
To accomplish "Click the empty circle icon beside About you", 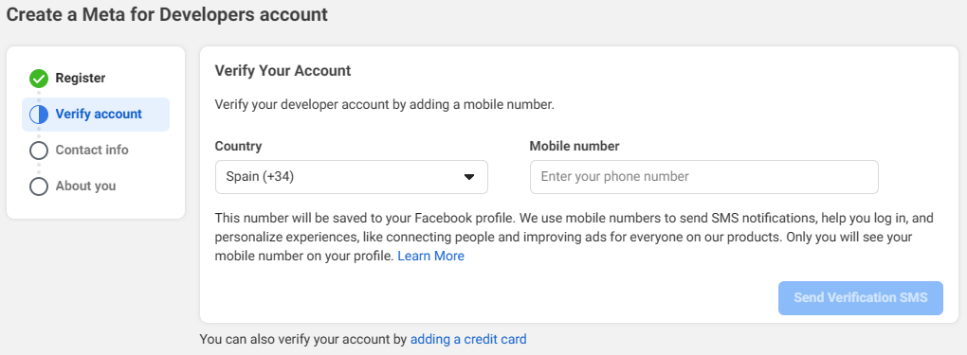I will click(39, 186).
